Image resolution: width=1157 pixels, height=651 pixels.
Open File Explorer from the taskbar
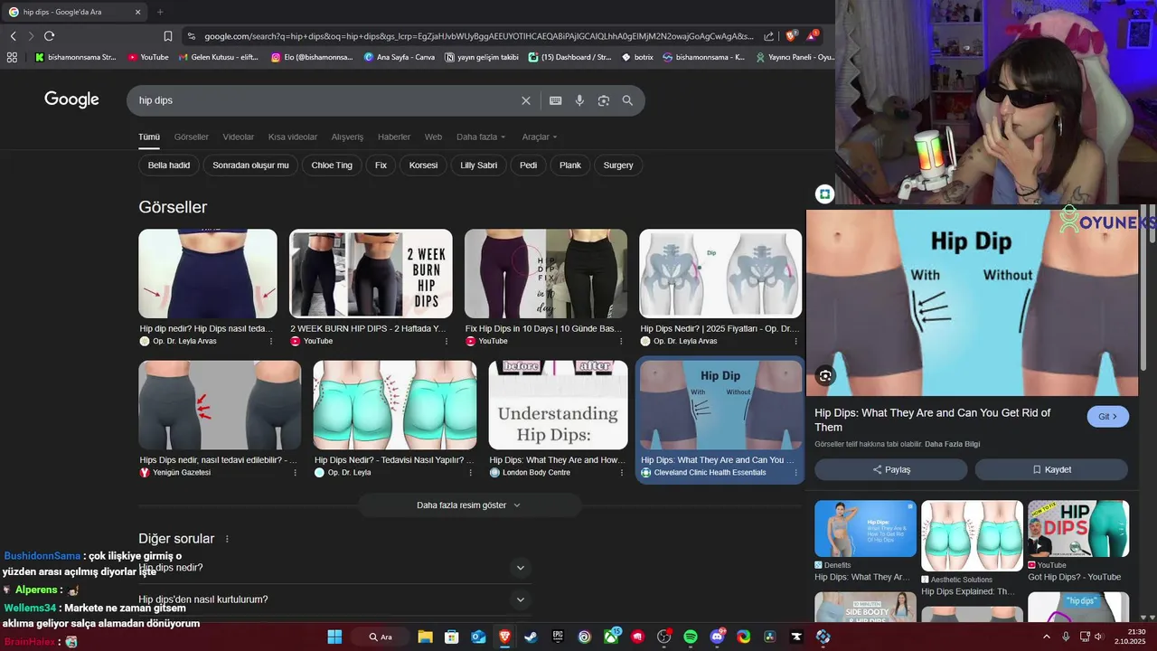coord(425,637)
